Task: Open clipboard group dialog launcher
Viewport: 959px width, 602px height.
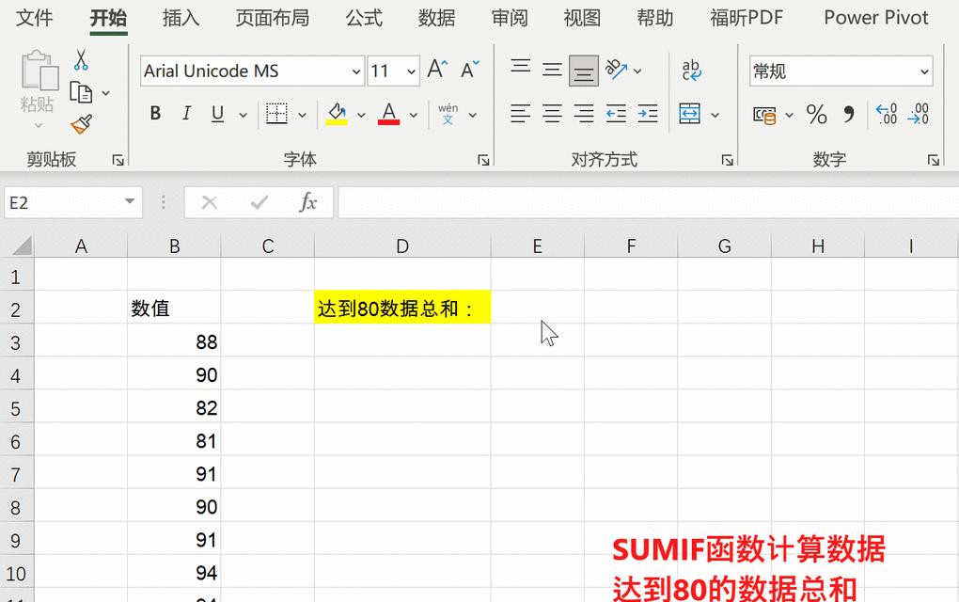Action: pyautogui.click(x=118, y=160)
